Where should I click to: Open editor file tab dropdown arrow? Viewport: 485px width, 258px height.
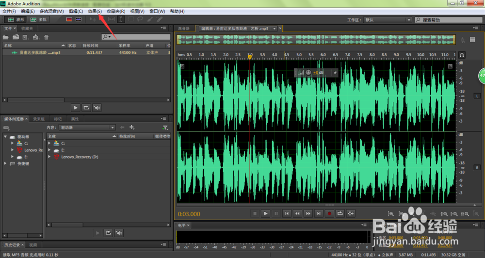pos(274,29)
